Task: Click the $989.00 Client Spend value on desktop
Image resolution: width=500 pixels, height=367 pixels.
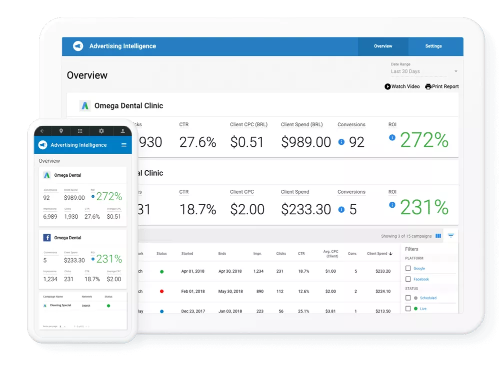Action: [306, 142]
